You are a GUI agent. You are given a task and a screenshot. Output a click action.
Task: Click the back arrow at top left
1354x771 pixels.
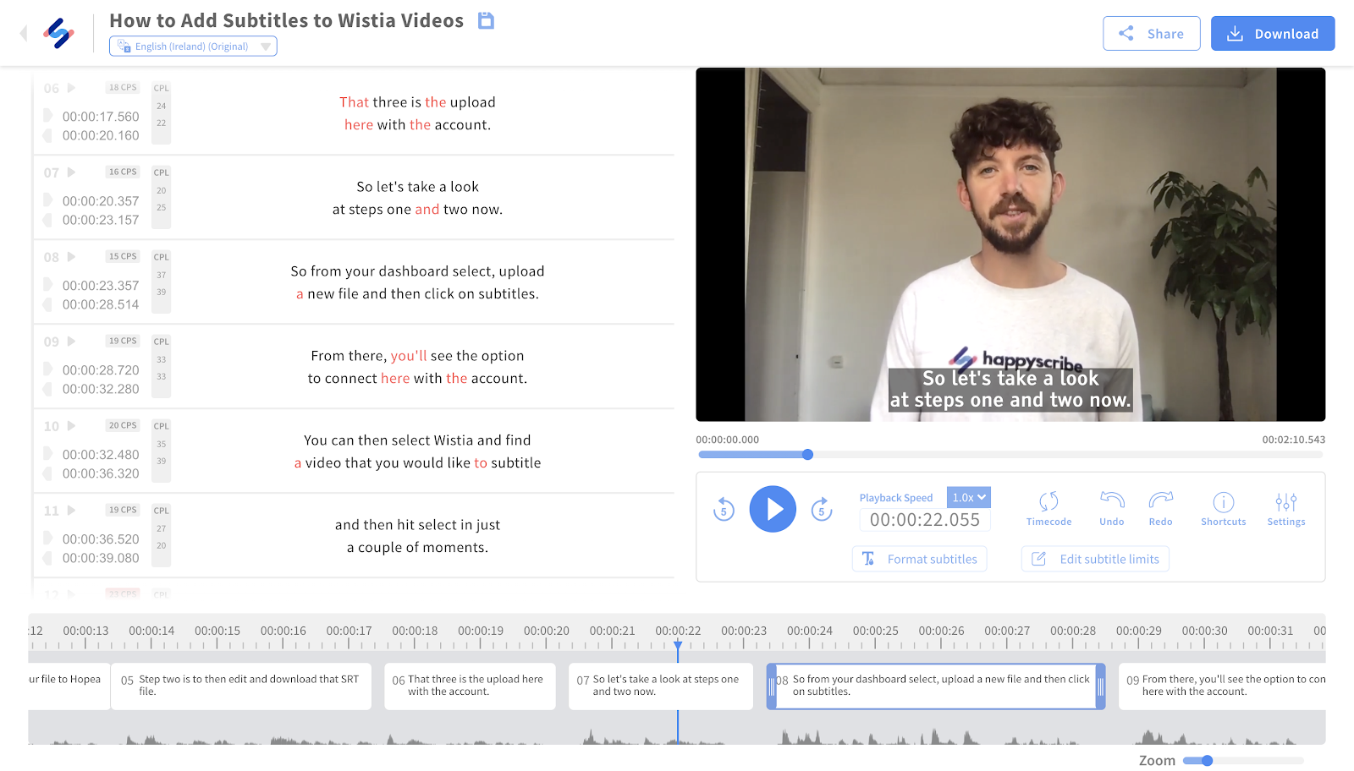click(24, 33)
